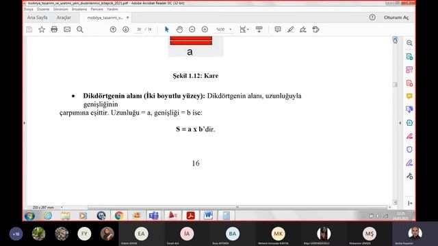Click the Save file icon in the toolbar
The image size is (438, 246).
click(29, 29)
